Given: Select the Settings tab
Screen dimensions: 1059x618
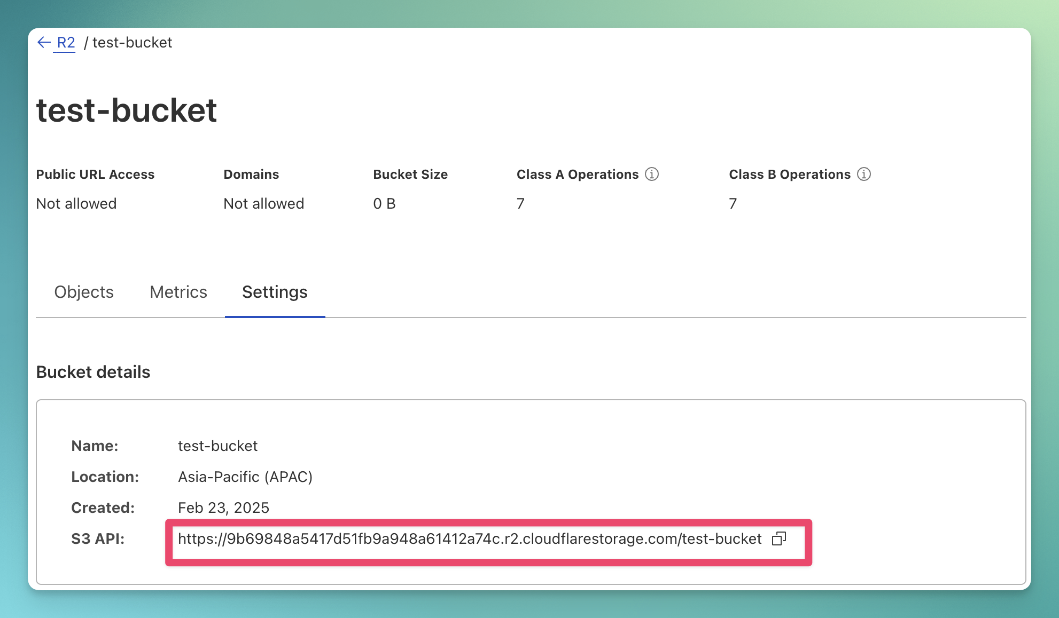Looking at the screenshot, I should point(275,292).
